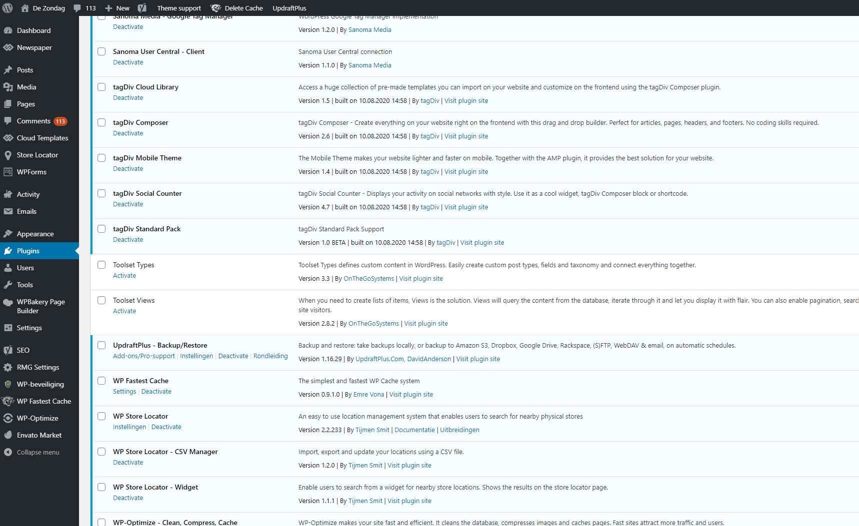Click the WP-Optimize icon in sidebar
This screenshot has height=526, width=859.
click(x=8, y=418)
